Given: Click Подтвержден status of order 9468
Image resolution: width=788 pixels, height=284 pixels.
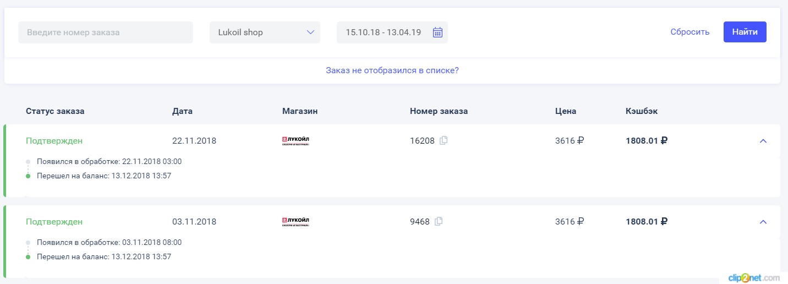Looking at the screenshot, I should point(54,222).
